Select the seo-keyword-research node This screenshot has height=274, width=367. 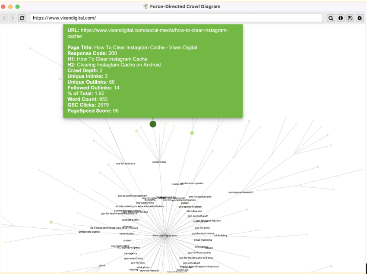tap(240, 192)
